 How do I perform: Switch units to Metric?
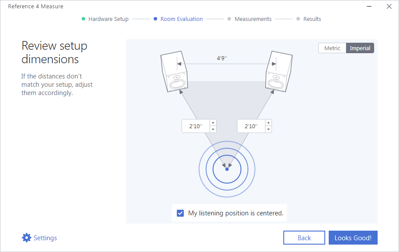point(332,48)
